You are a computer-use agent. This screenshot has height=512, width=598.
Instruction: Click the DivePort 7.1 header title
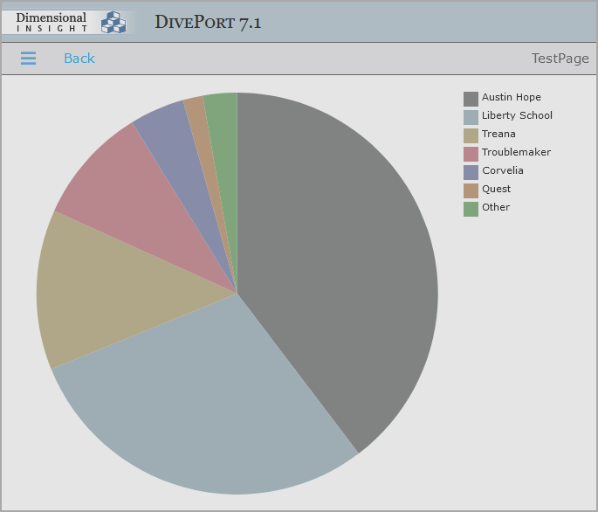[x=208, y=23]
